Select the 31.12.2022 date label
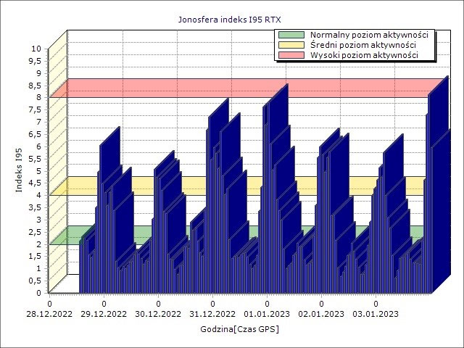This screenshot has height=348, width=464. pos(212,314)
